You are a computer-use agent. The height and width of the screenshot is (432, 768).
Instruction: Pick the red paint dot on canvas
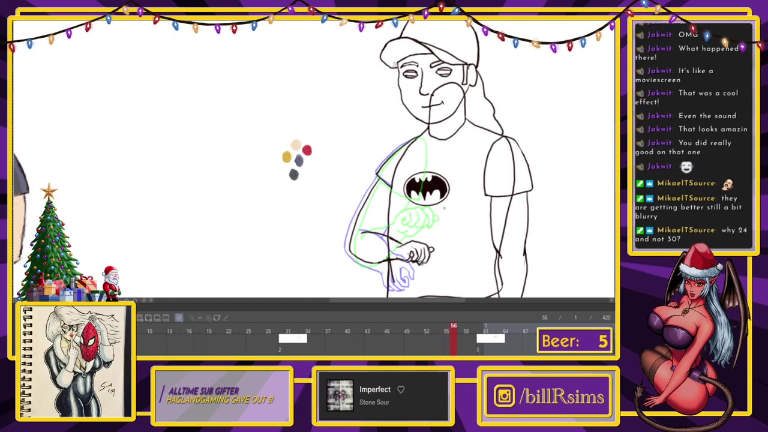click(307, 150)
